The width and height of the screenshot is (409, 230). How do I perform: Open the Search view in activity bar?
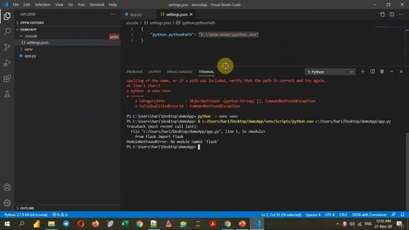7,31
